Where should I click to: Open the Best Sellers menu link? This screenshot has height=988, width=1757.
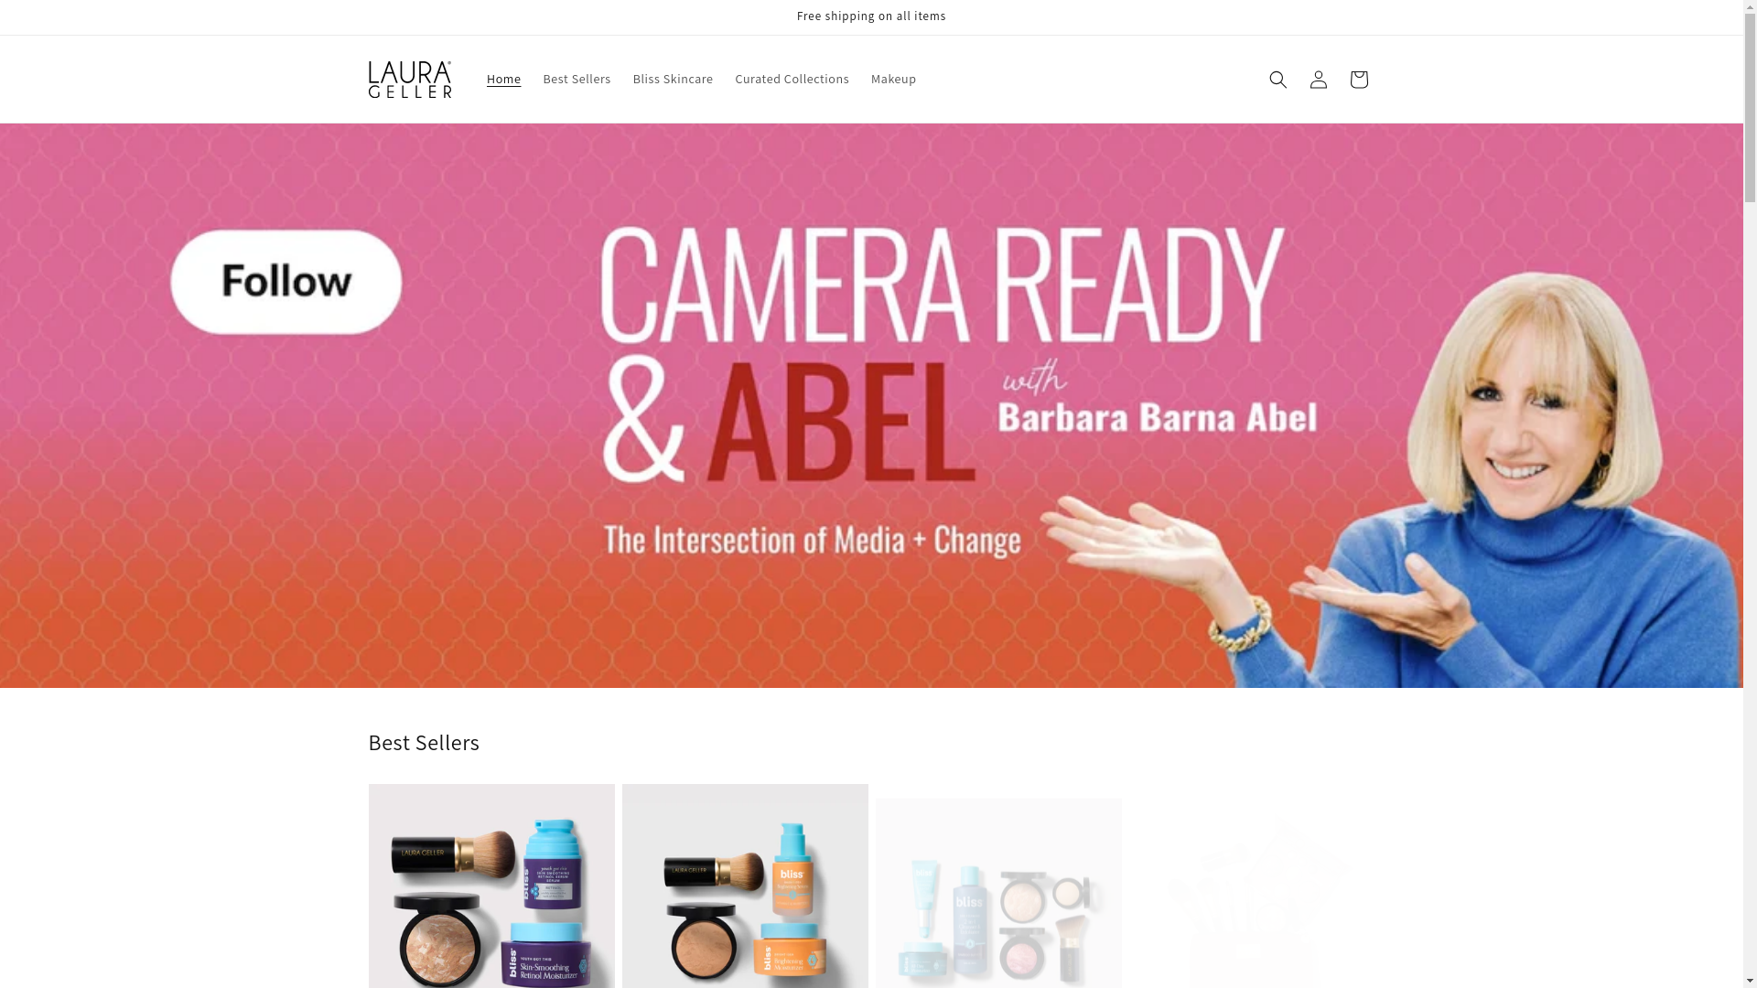pyautogui.click(x=577, y=80)
